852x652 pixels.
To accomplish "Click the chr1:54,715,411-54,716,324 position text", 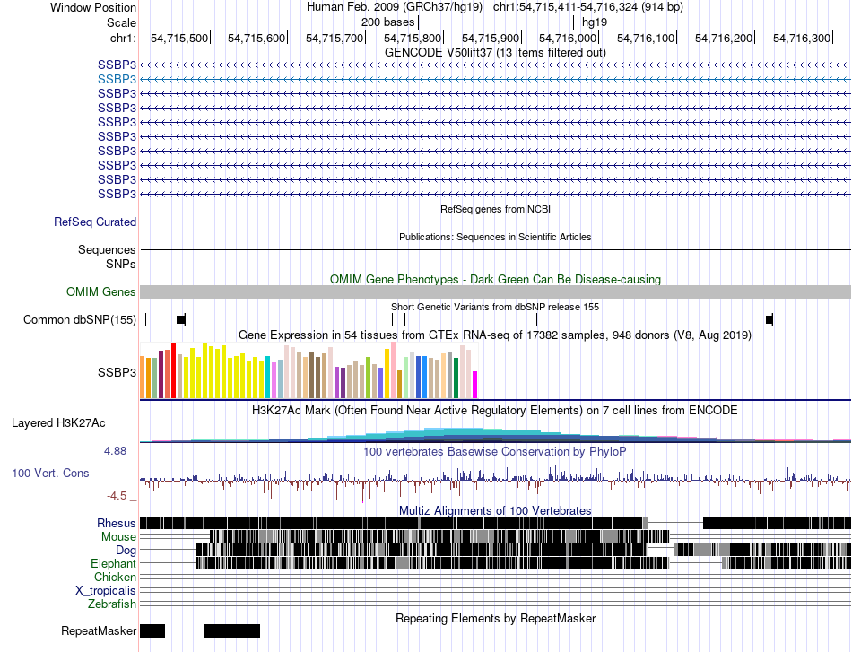I will point(588,7).
